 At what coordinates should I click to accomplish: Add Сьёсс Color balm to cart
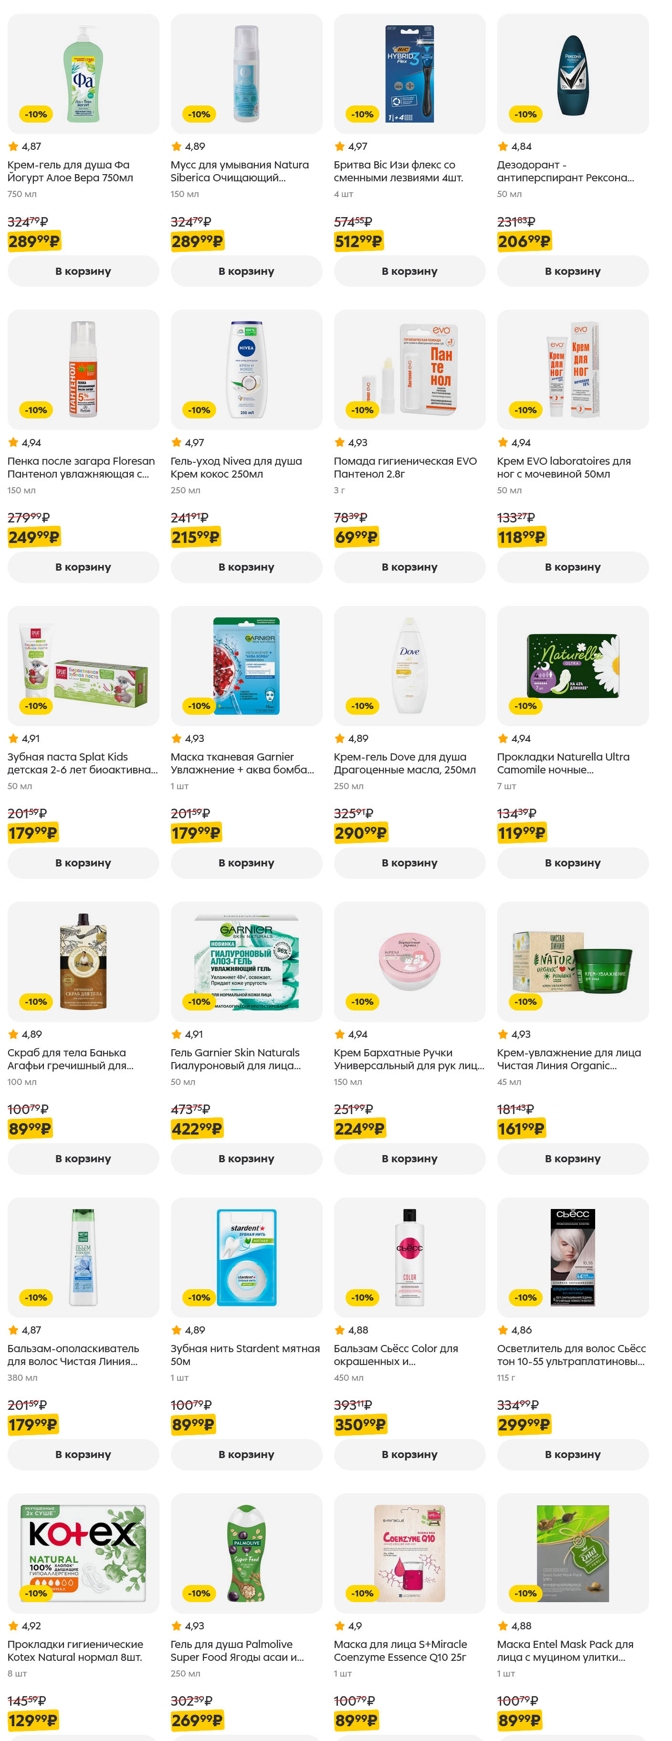(x=409, y=1454)
